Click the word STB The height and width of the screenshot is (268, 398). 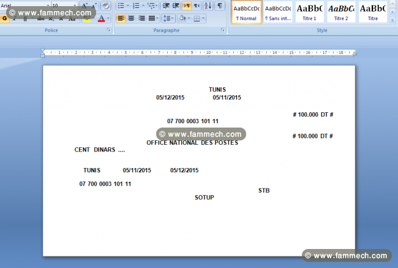click(264, 191)
